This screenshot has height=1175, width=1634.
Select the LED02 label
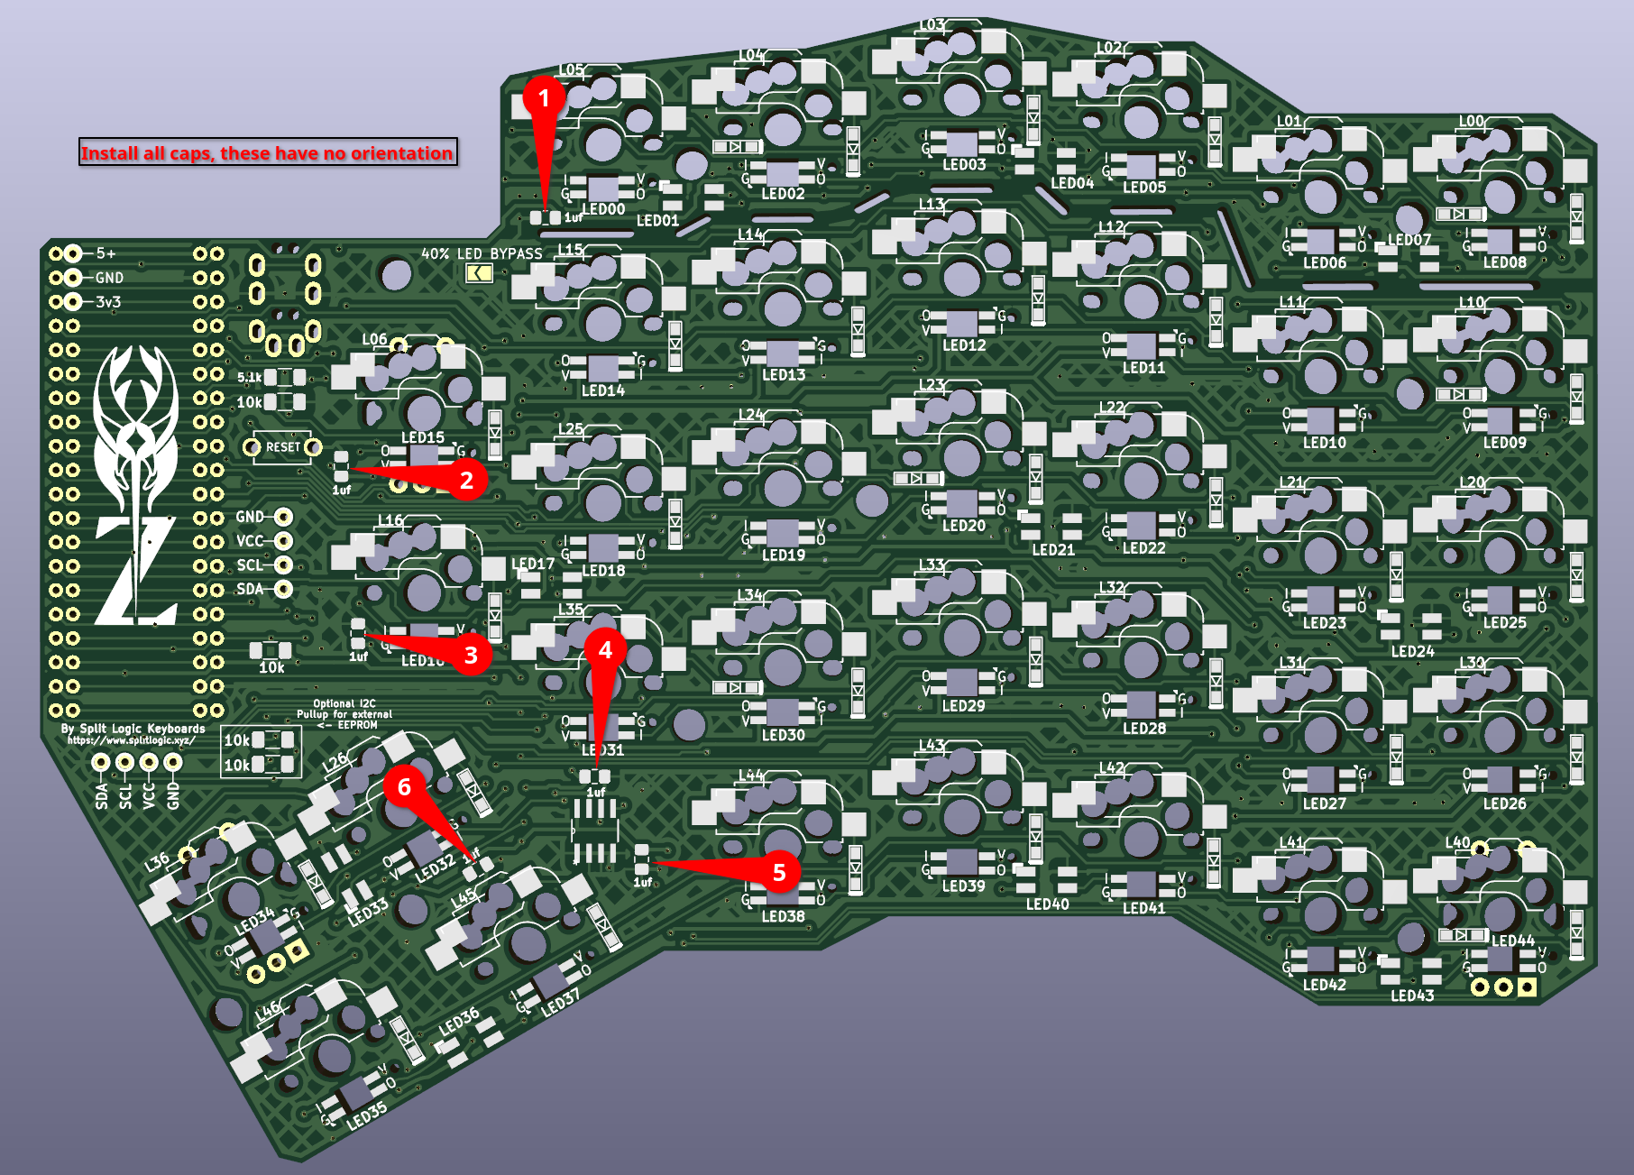click(x=783, y=193)
